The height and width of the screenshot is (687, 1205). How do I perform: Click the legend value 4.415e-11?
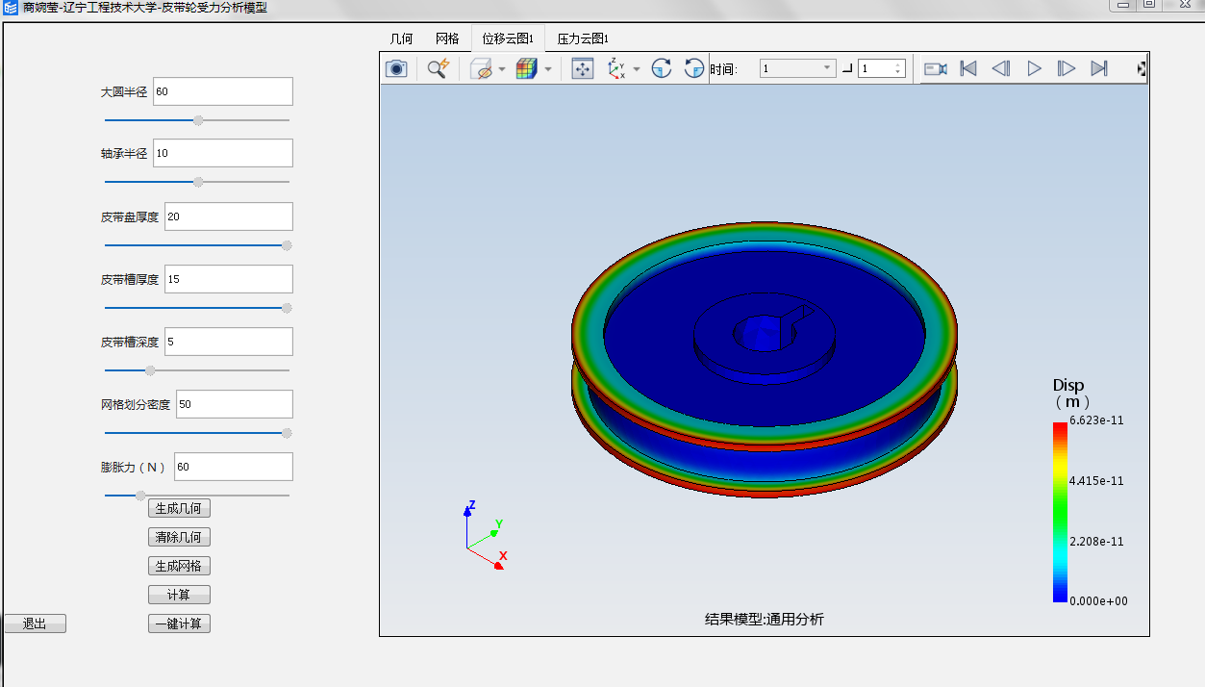1096,480
